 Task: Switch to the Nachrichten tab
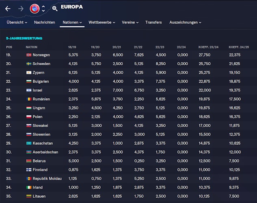click(44, 22)
